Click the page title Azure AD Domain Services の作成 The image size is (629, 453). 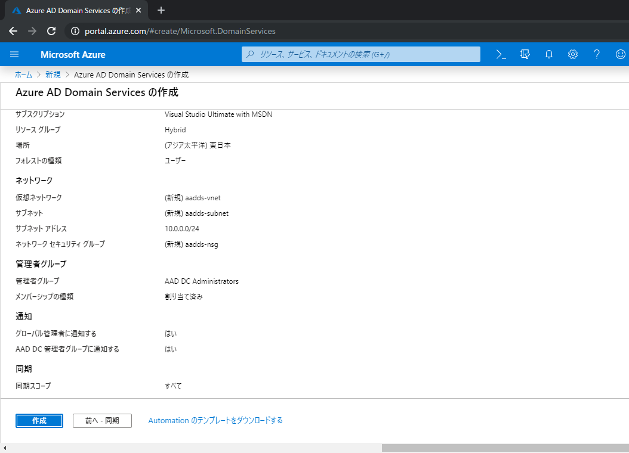coord(97,92)
